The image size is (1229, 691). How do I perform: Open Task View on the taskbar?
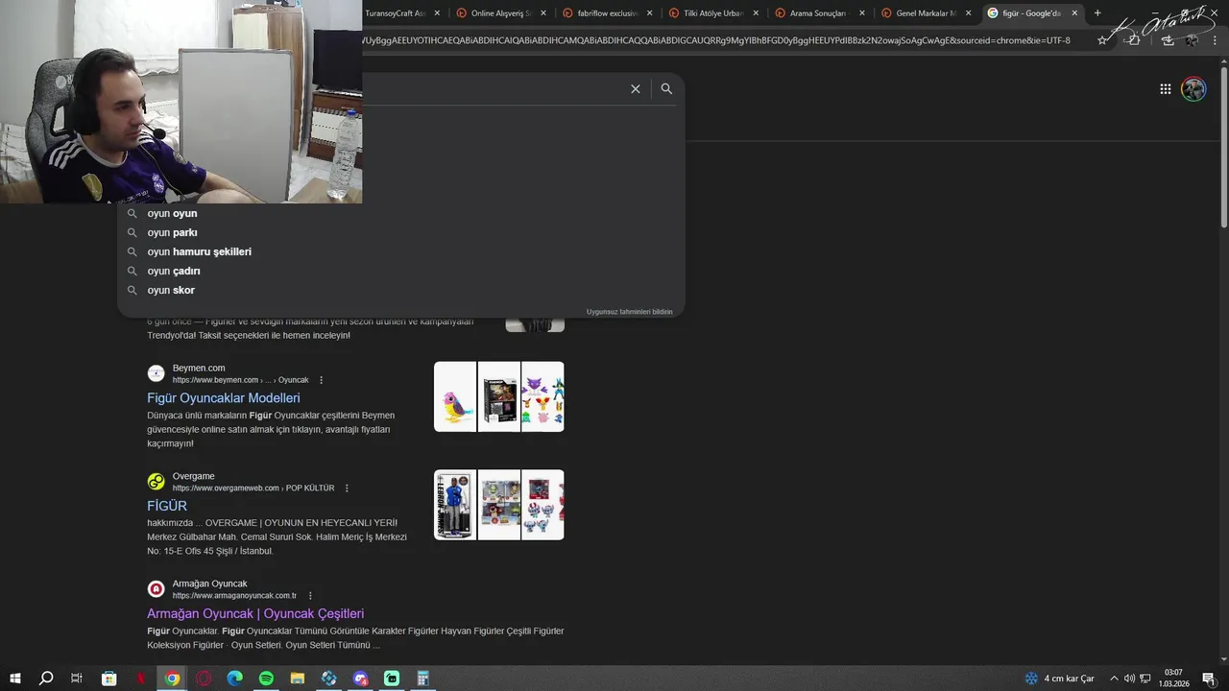[x=77, y=679]
